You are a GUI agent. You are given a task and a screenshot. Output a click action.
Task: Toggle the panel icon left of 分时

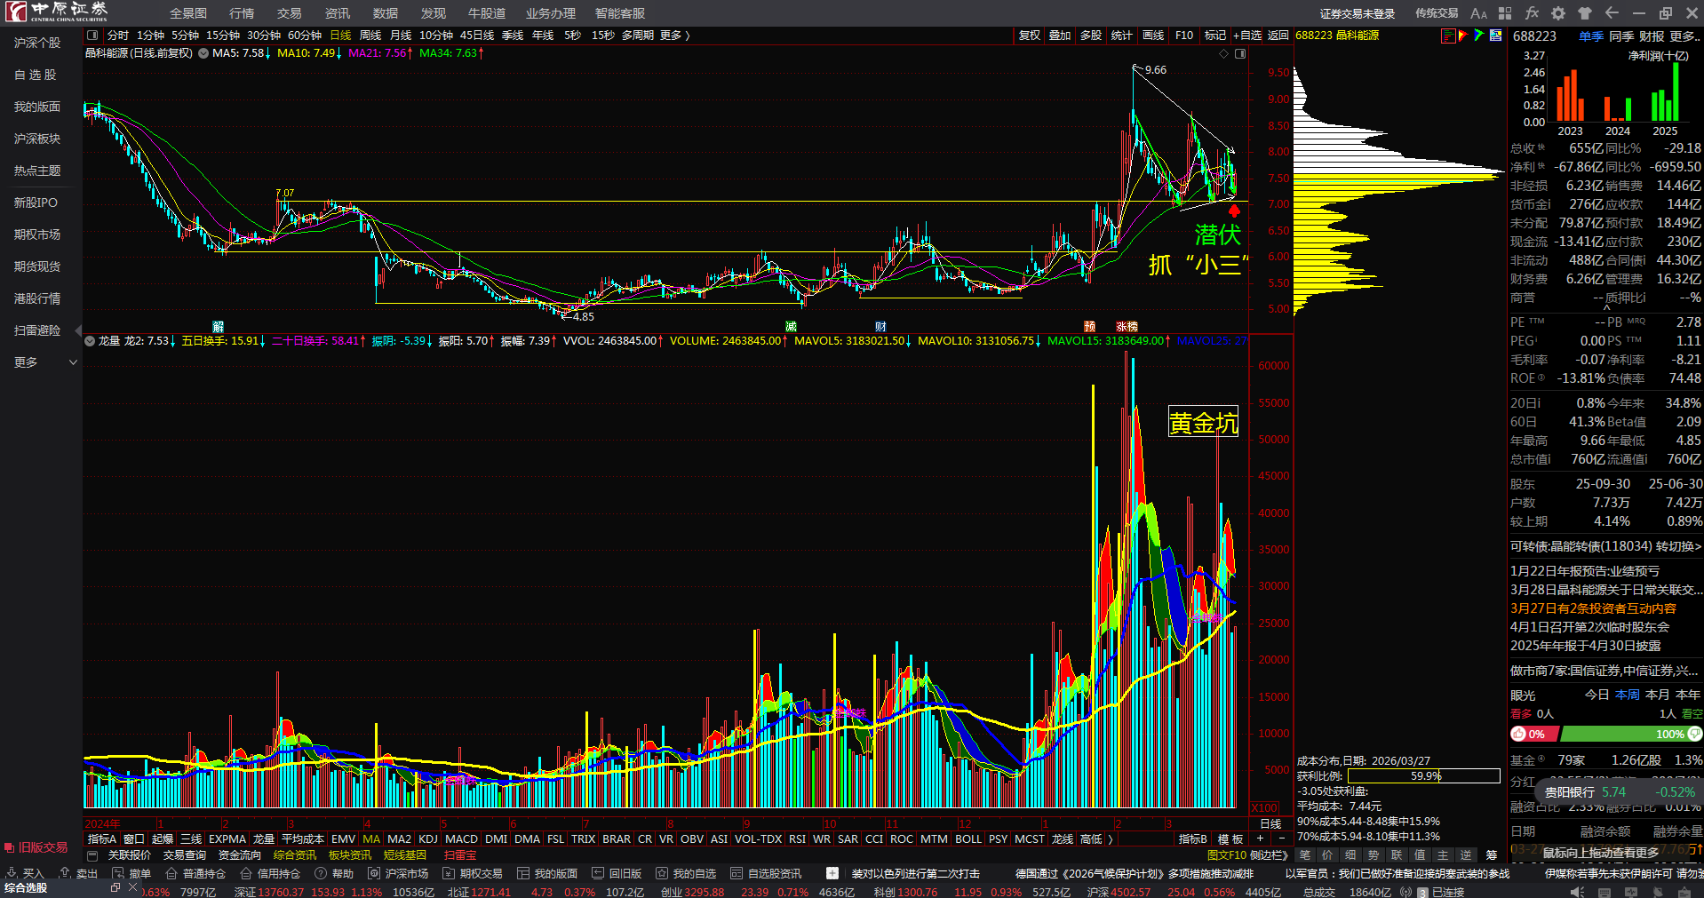point(92,36)
